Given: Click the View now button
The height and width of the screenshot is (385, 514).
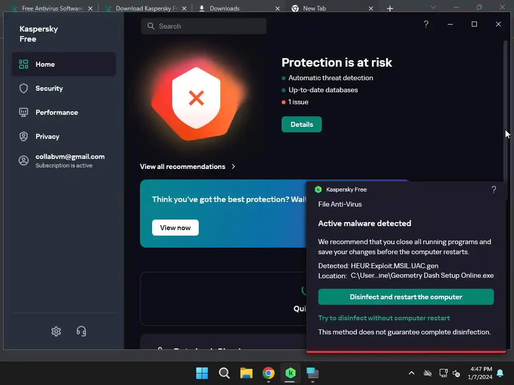Looking at the screenshot, I should tap(175, 228).
